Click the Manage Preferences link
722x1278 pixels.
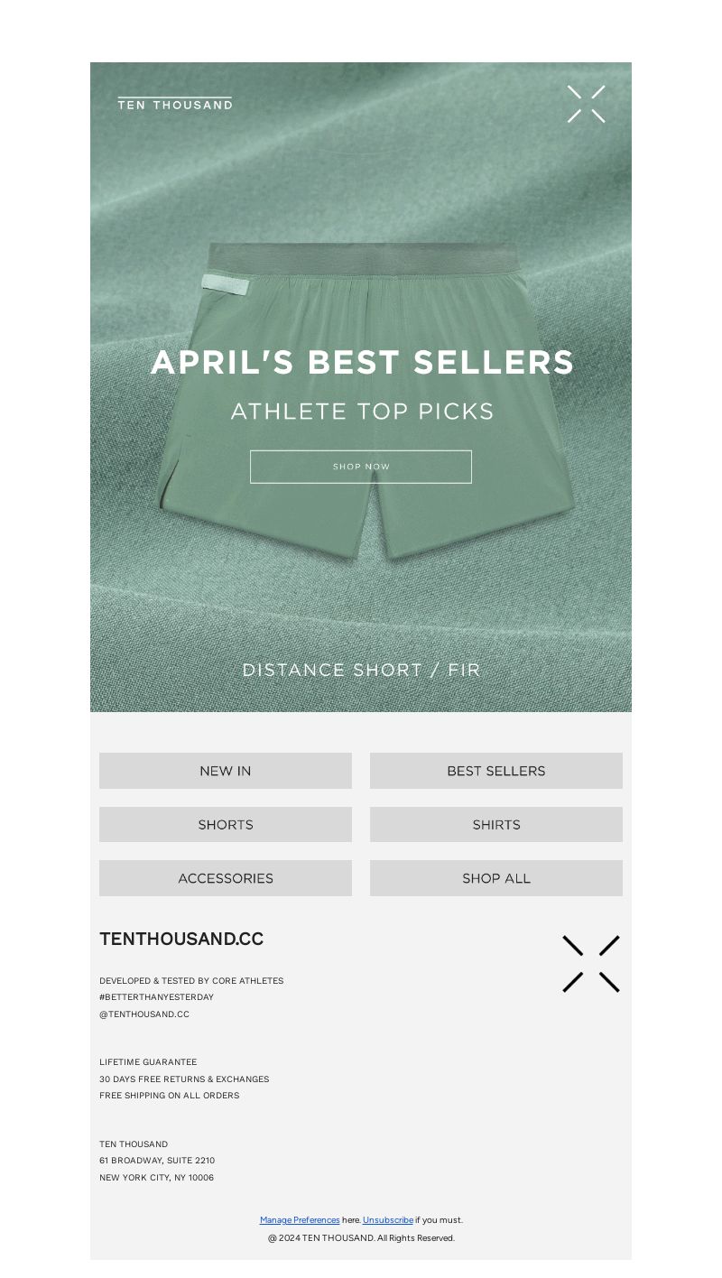[300, 1220]
